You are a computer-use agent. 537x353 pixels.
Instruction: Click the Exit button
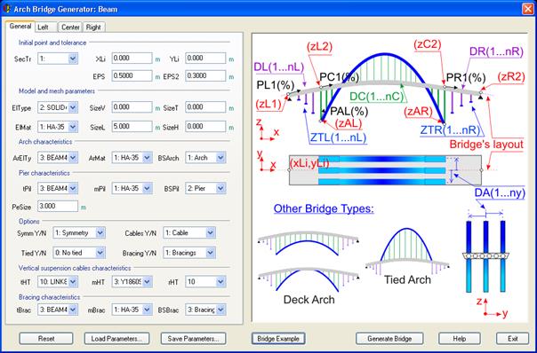point(513,339)
